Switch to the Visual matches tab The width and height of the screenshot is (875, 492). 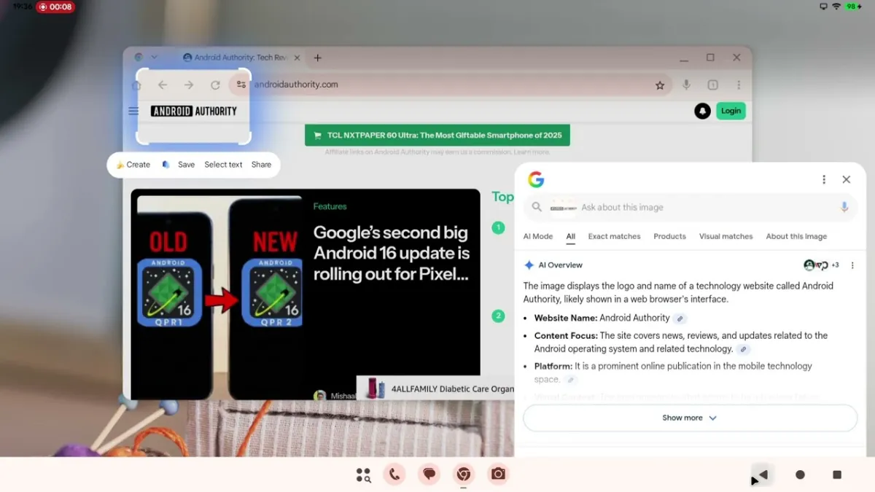(x=726, y=236)
